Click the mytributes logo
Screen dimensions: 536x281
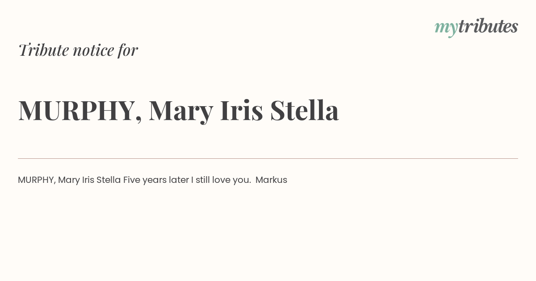(x=476, y=27)
